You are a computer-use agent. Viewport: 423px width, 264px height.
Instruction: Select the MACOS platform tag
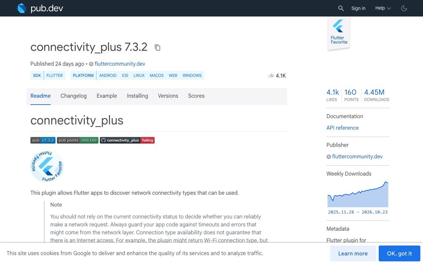(157, 76)
